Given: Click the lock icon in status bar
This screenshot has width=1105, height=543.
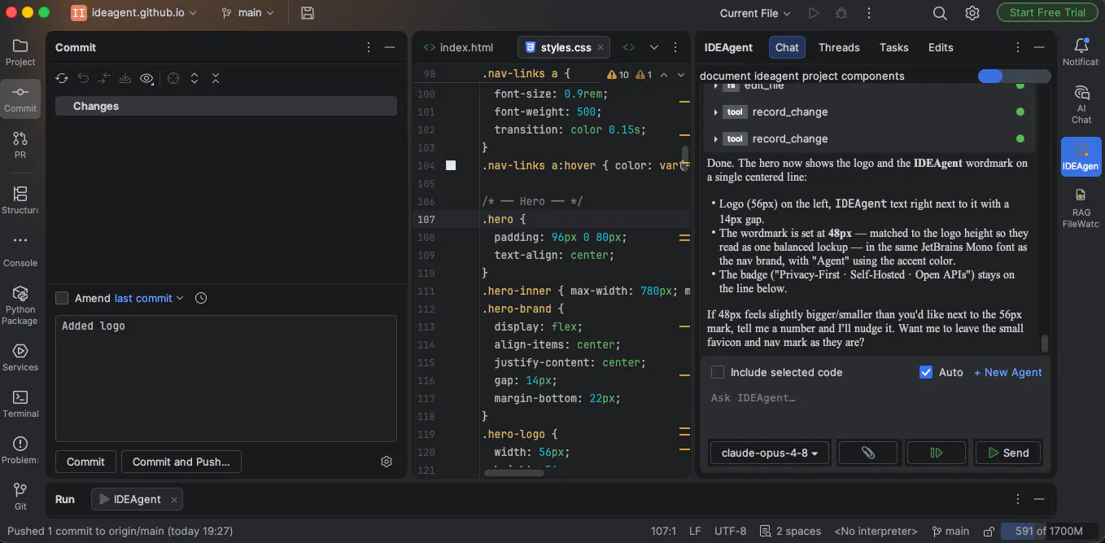Looking at the screenshot, I should tap(988, 532).
